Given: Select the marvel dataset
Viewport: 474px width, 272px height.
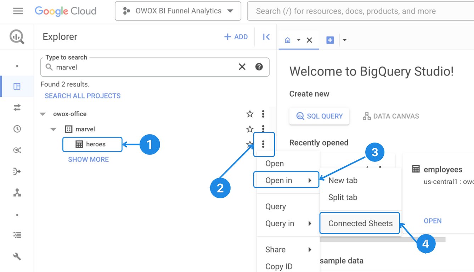Looking at the screenshot, I should pyautogui.click(x=85, y=129).
